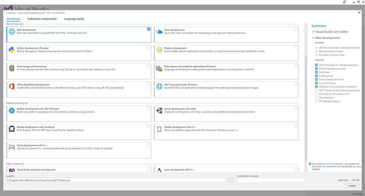This screenshot has height=196, width=365.
Task: Click 'Developer Analytics tools' included item
Action: (x=332, y=55)
